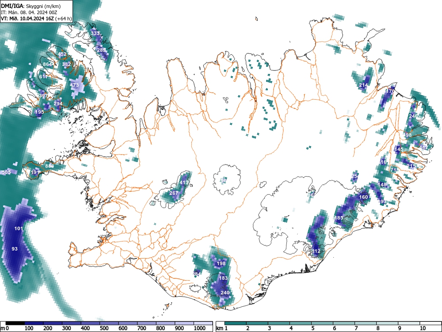Select the 240 value label
Image resolution: width=442 pixels, height=332 pixels.
pos(225,293)
